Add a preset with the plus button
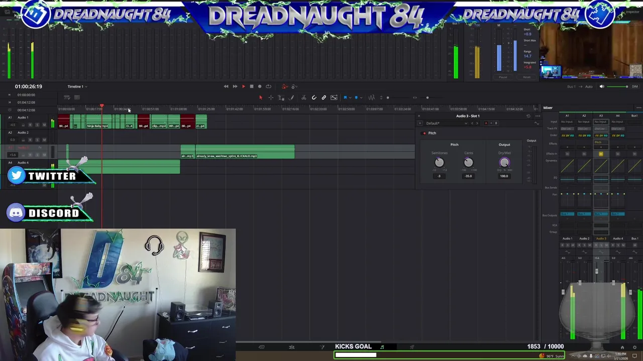643x361 pixels. pyautogui.click(x=420, y=123)
